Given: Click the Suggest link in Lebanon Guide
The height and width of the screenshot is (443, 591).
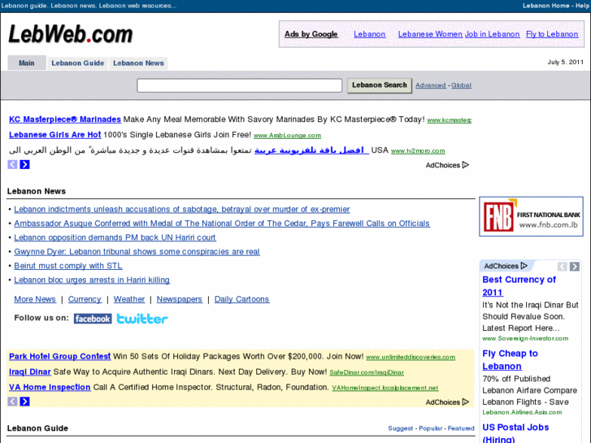Looking at the screenshot, I should point(400,428).
